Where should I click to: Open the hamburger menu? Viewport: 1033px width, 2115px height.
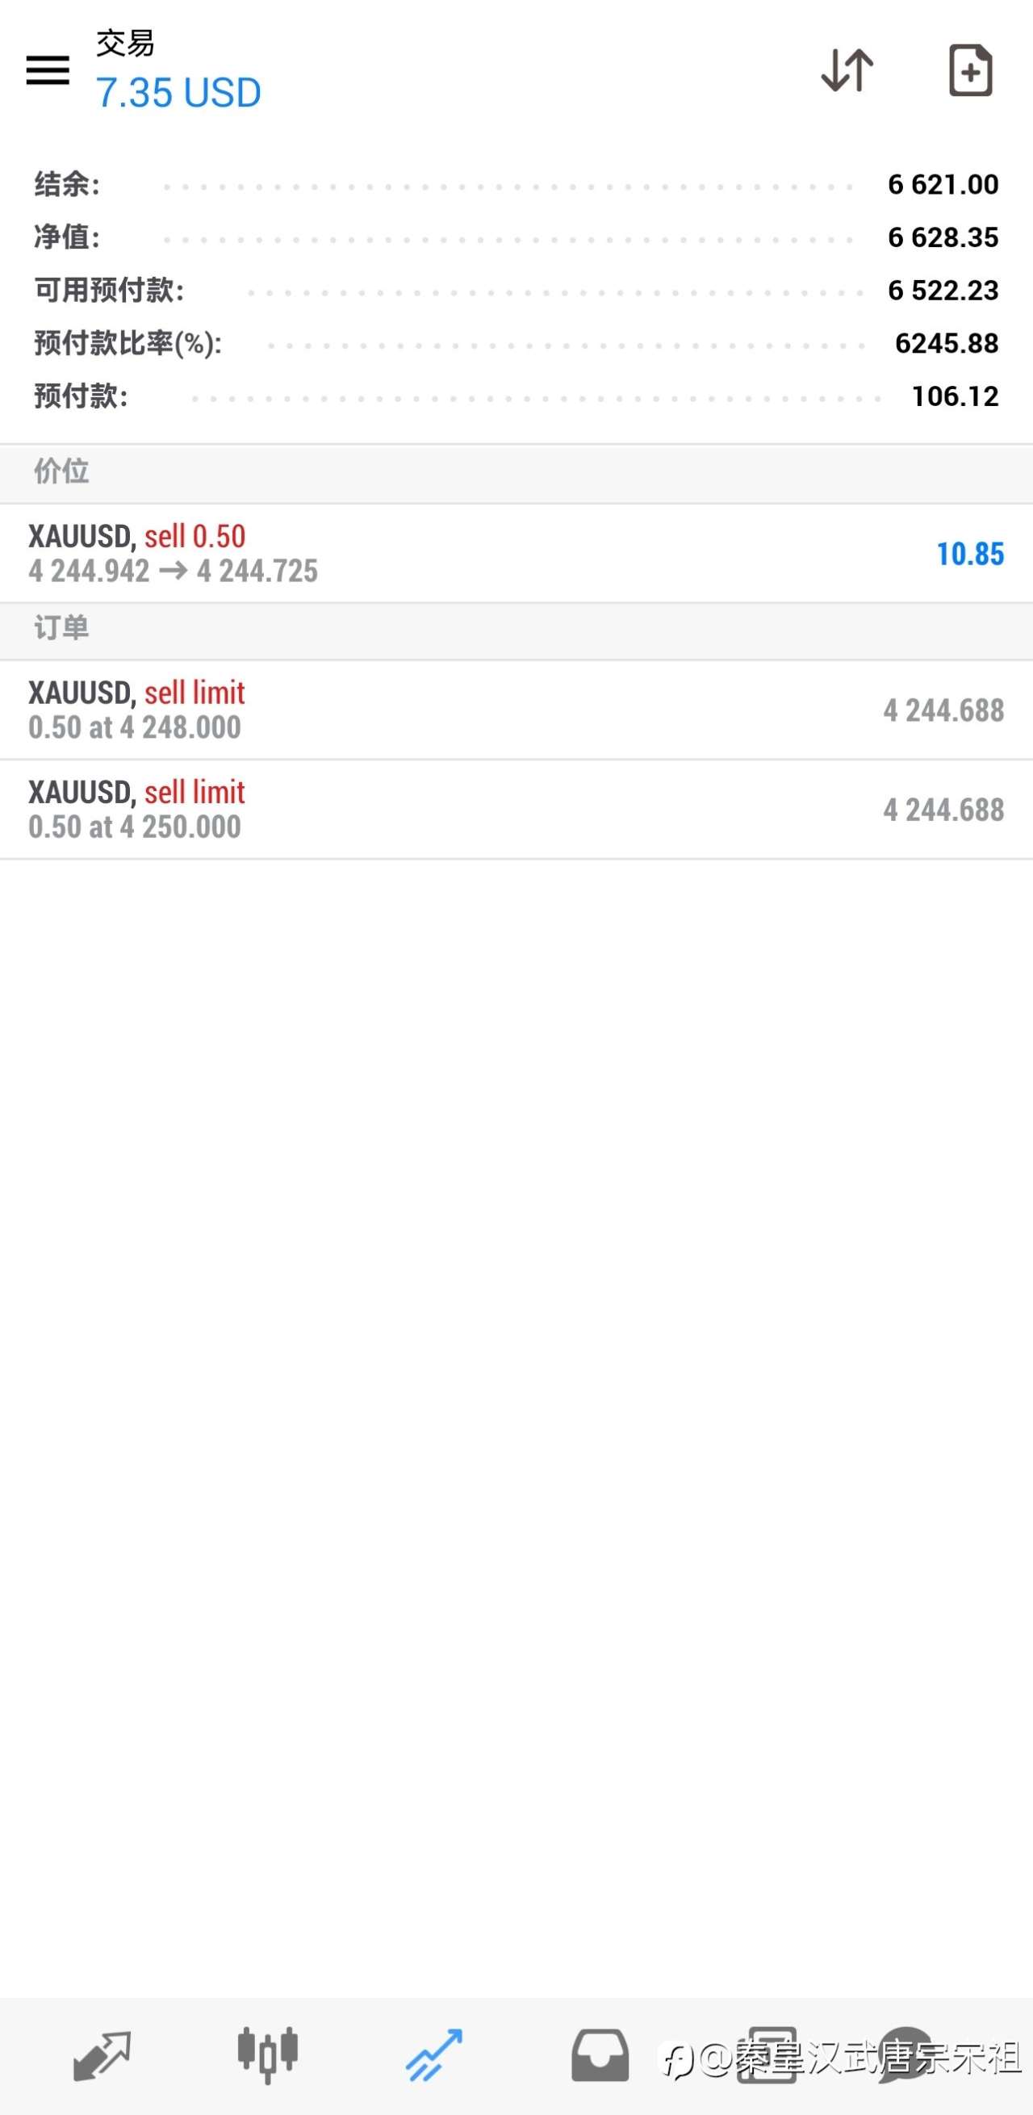(48, 70)
